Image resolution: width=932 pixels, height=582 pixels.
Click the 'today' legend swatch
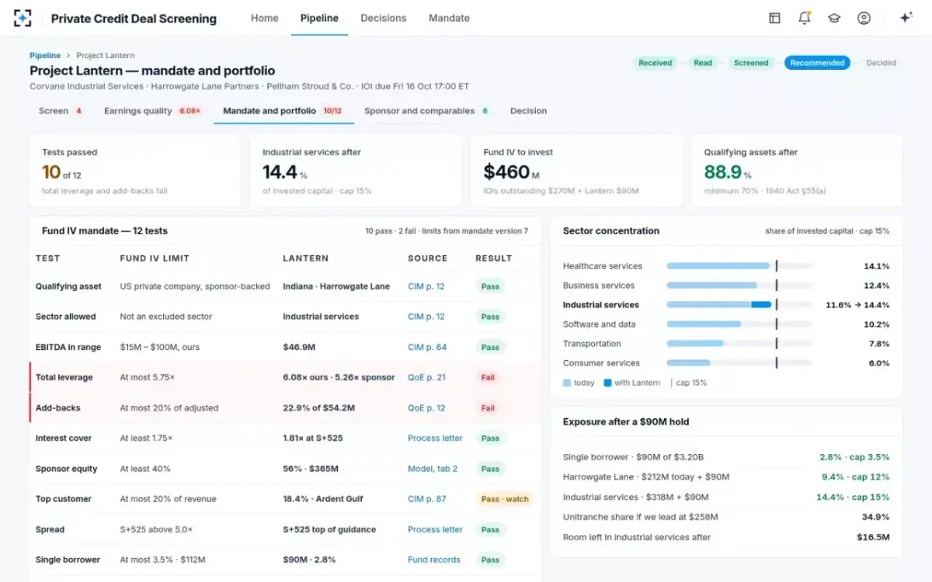point(567,383)
